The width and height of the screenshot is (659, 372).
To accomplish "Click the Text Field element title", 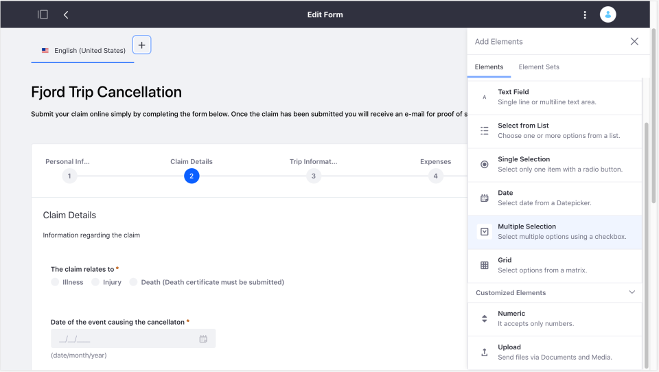I will [x=513, y=92].
